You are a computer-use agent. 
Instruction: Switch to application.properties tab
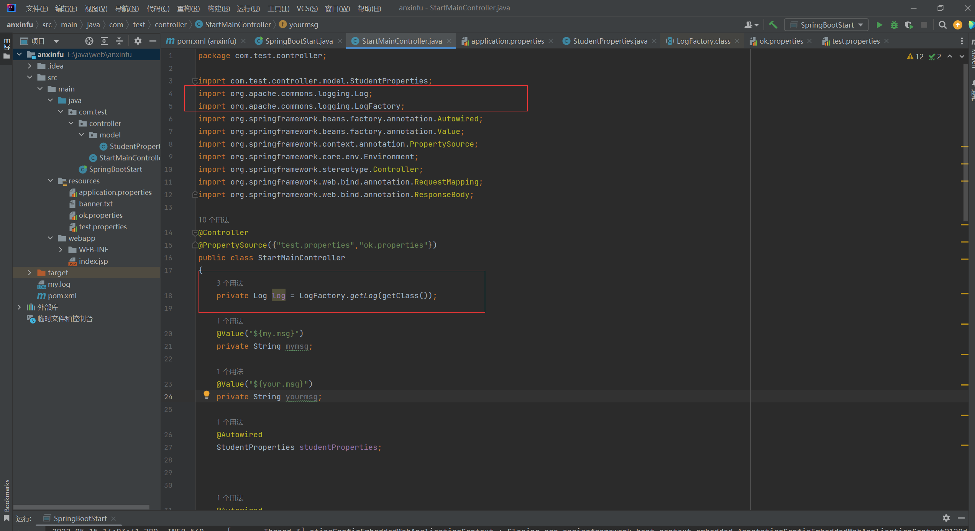(507, 41)
